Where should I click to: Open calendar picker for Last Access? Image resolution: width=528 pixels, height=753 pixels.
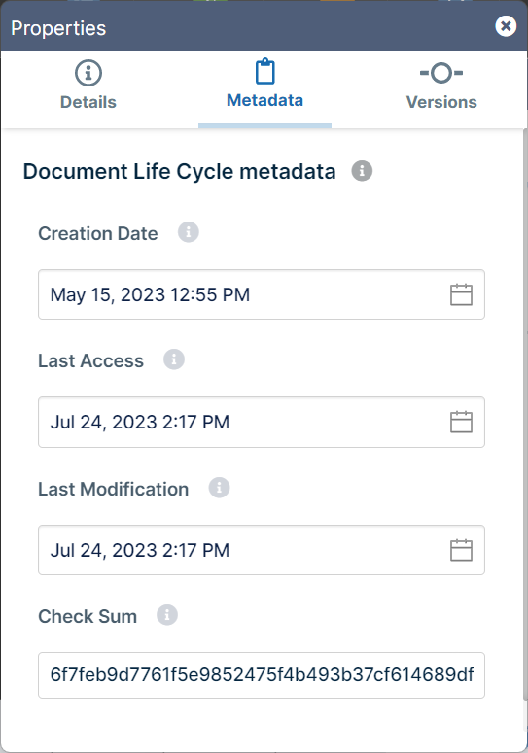click(x=461, y=422)
